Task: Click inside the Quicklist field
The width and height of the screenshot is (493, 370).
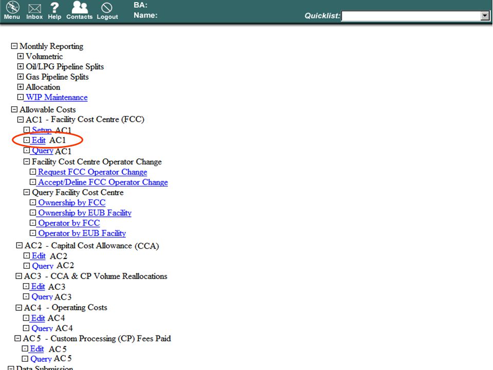Action: tap(411, 16)
